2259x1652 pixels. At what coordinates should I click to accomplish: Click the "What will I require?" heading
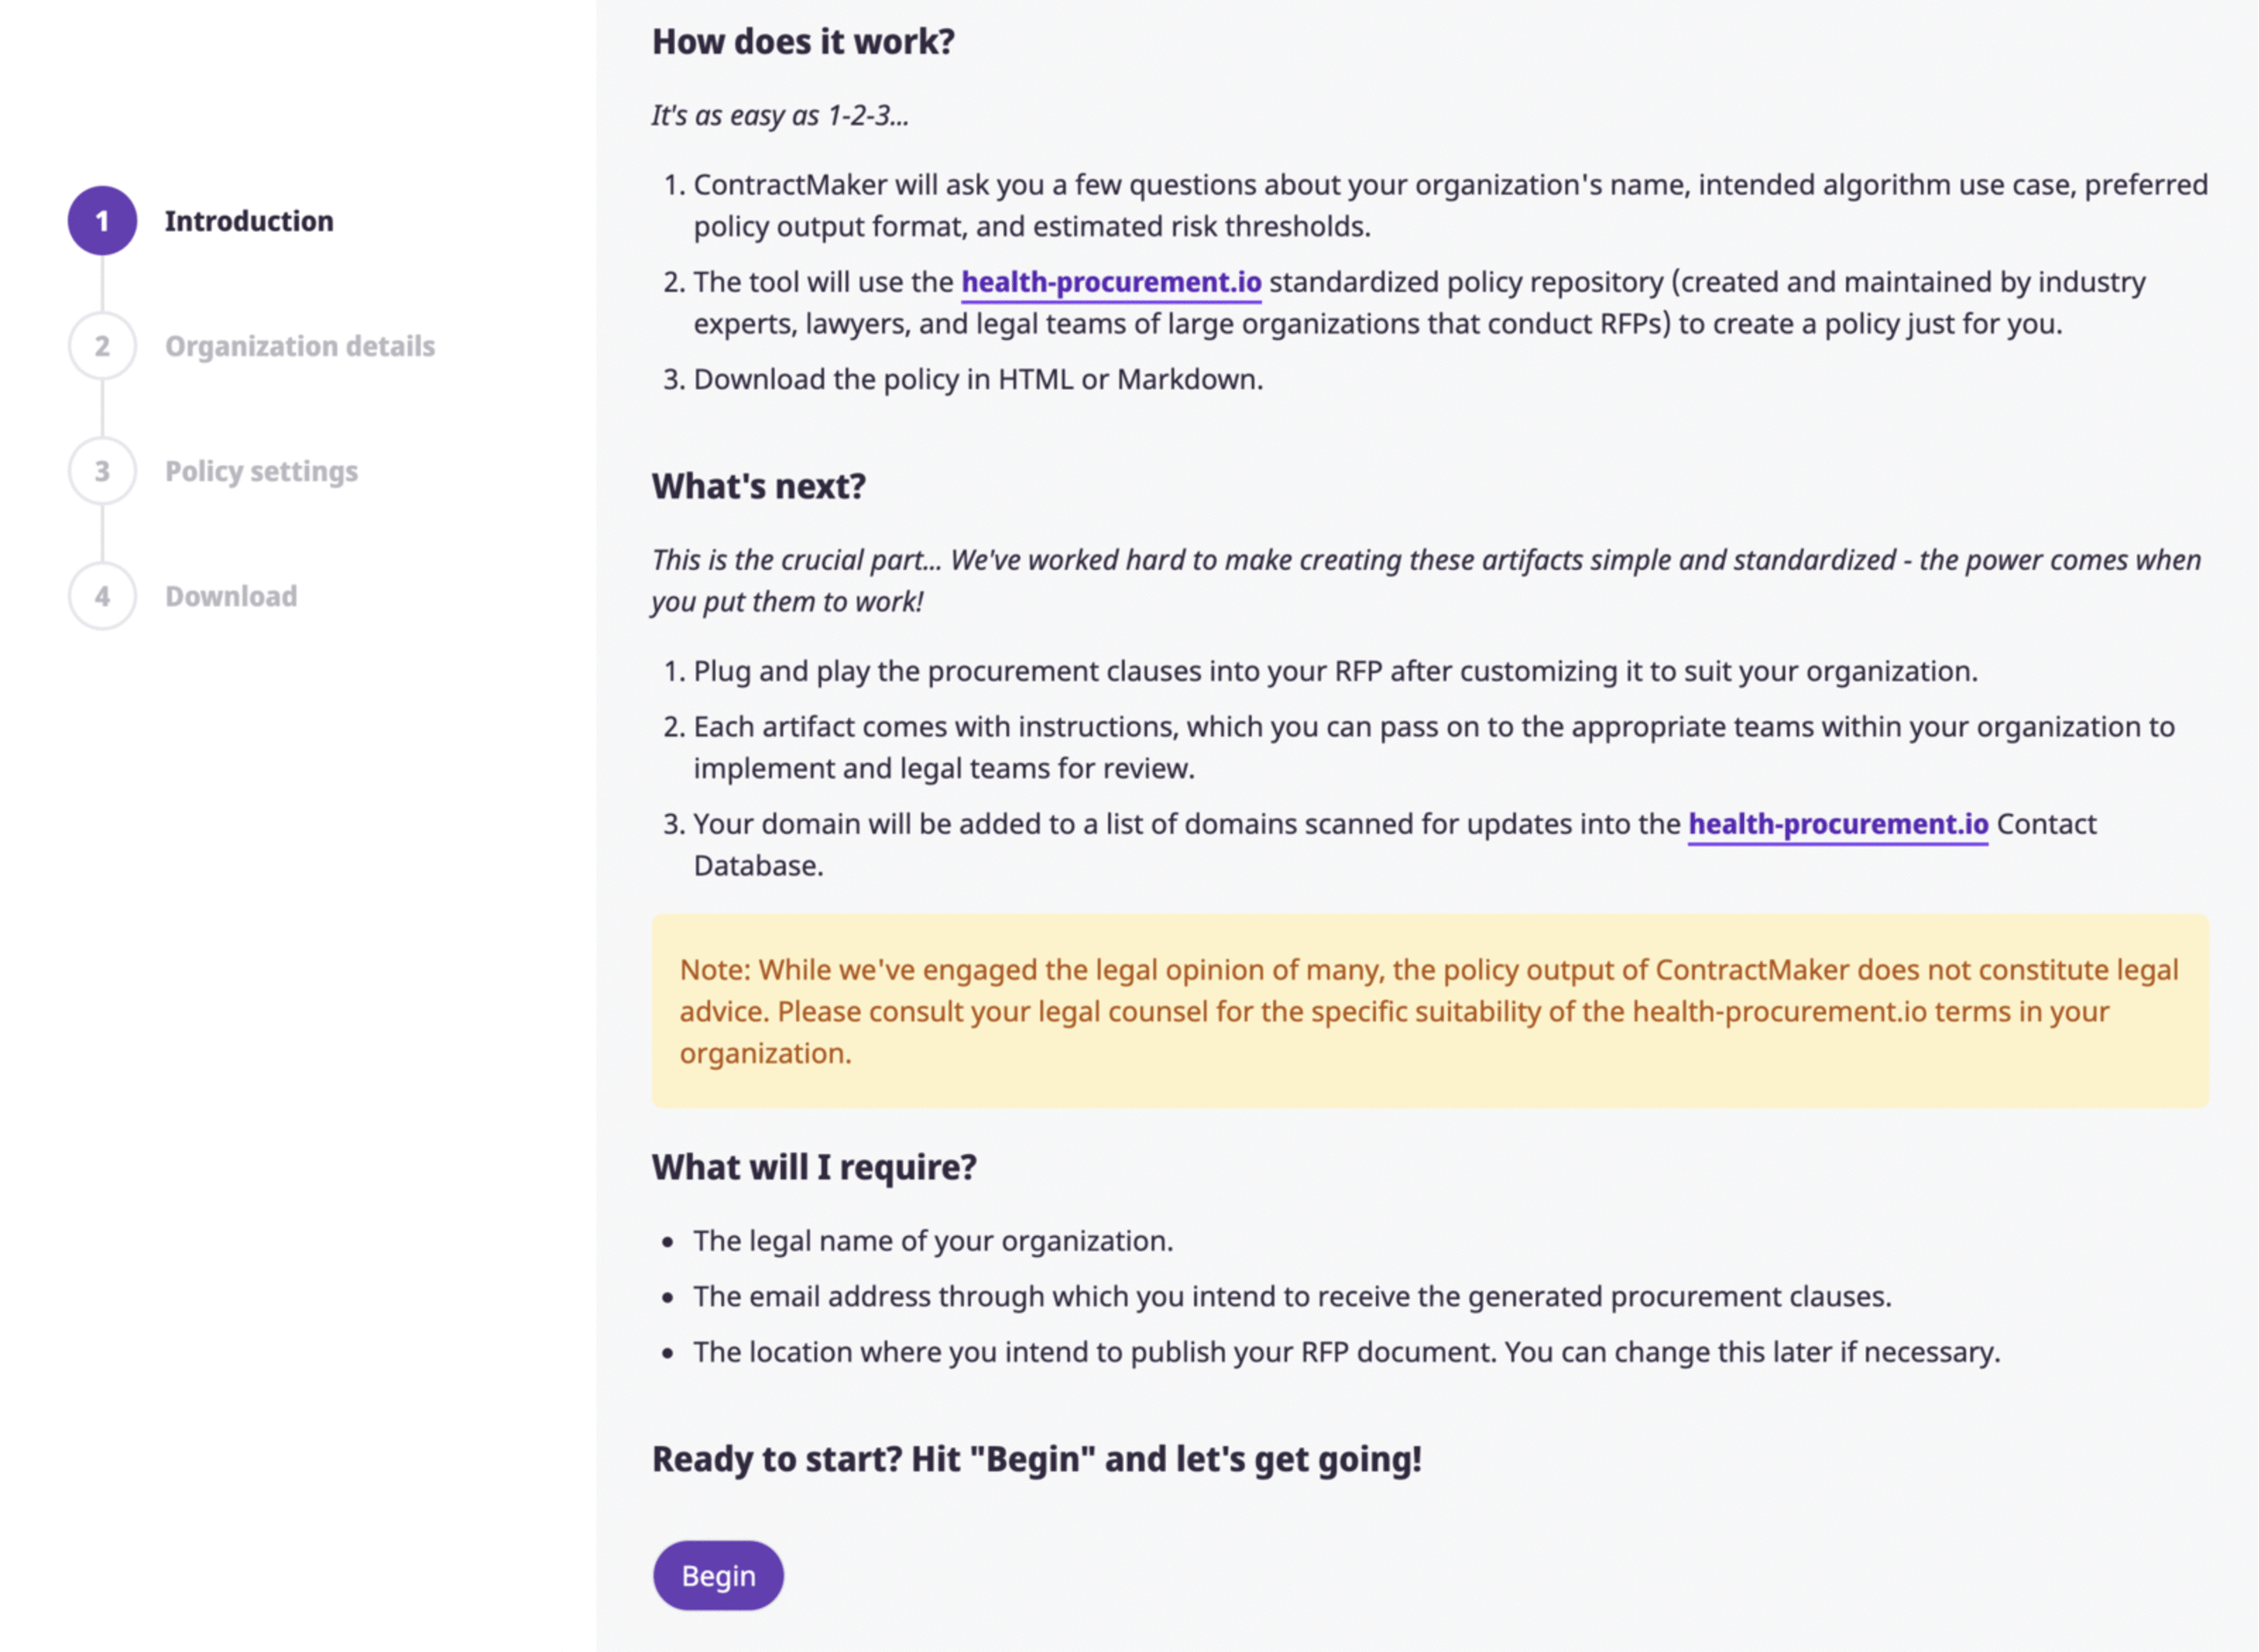pyautogui.click(x=815, y=1167)
